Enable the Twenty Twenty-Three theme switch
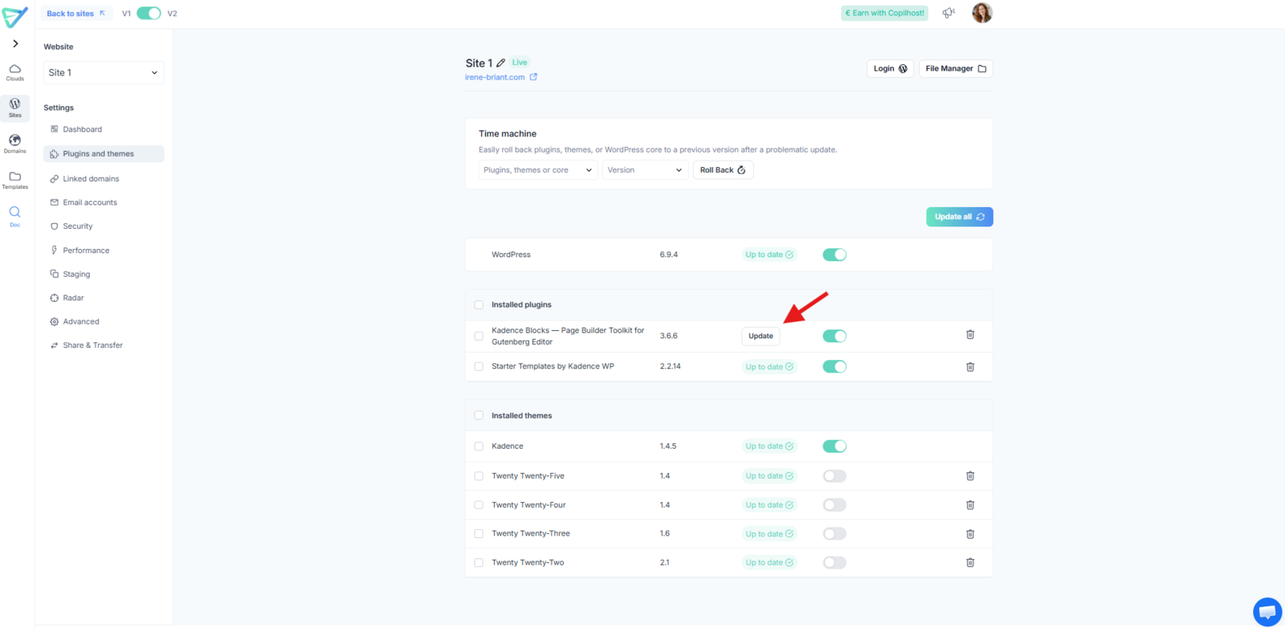 pyautogui.click(x=834, y=534)
